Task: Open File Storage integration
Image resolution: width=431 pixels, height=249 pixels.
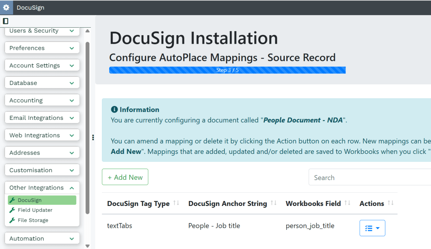Action: (33, 220)
